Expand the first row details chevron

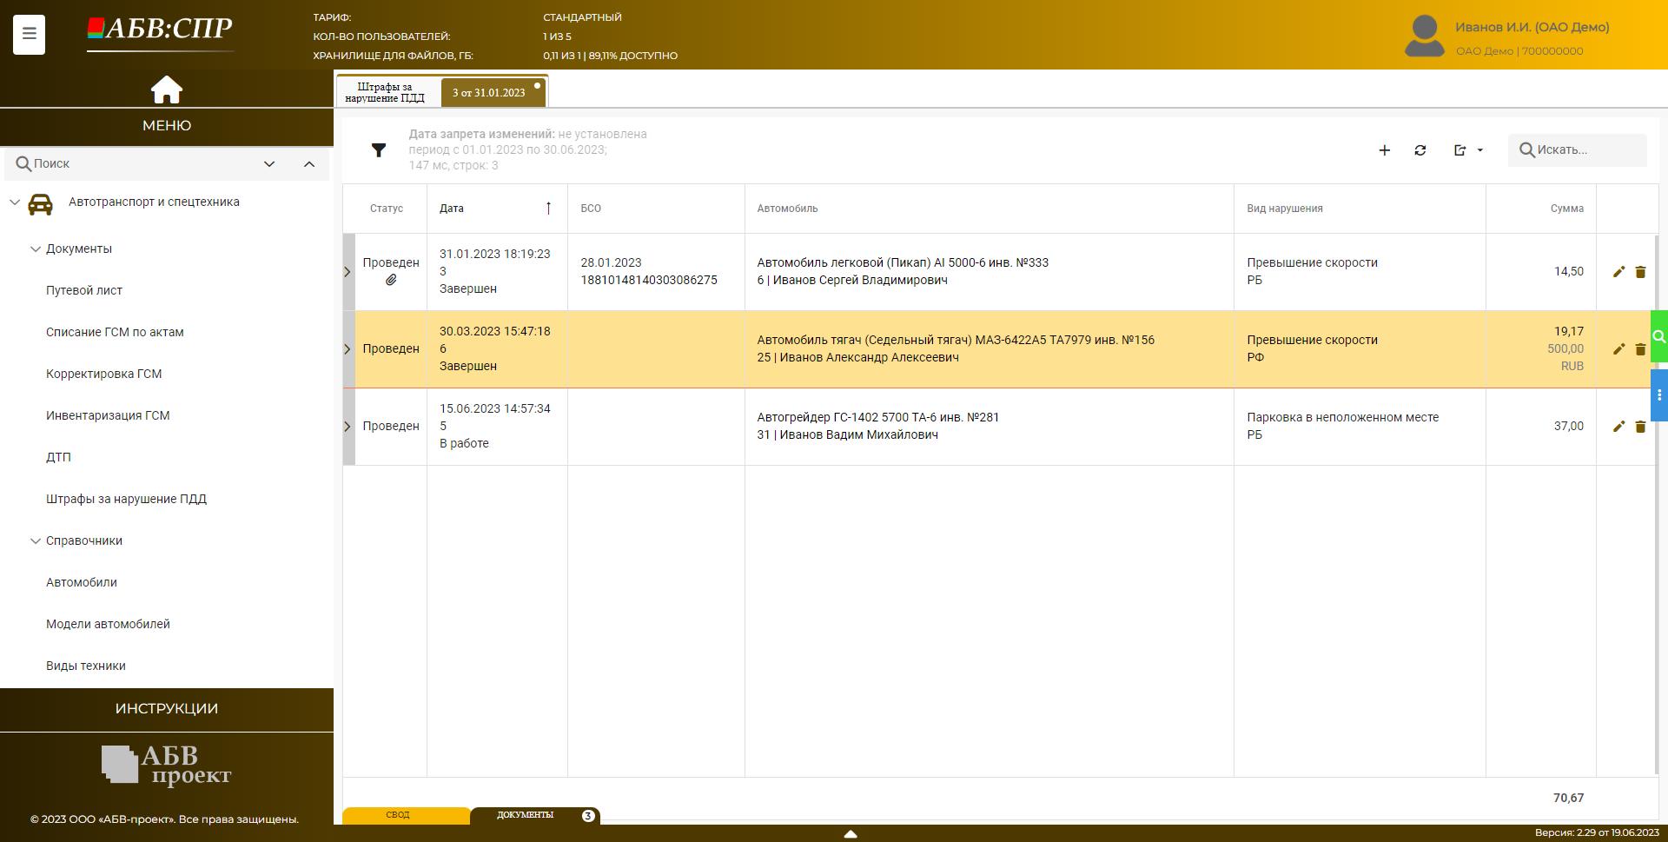click(347, 272)
